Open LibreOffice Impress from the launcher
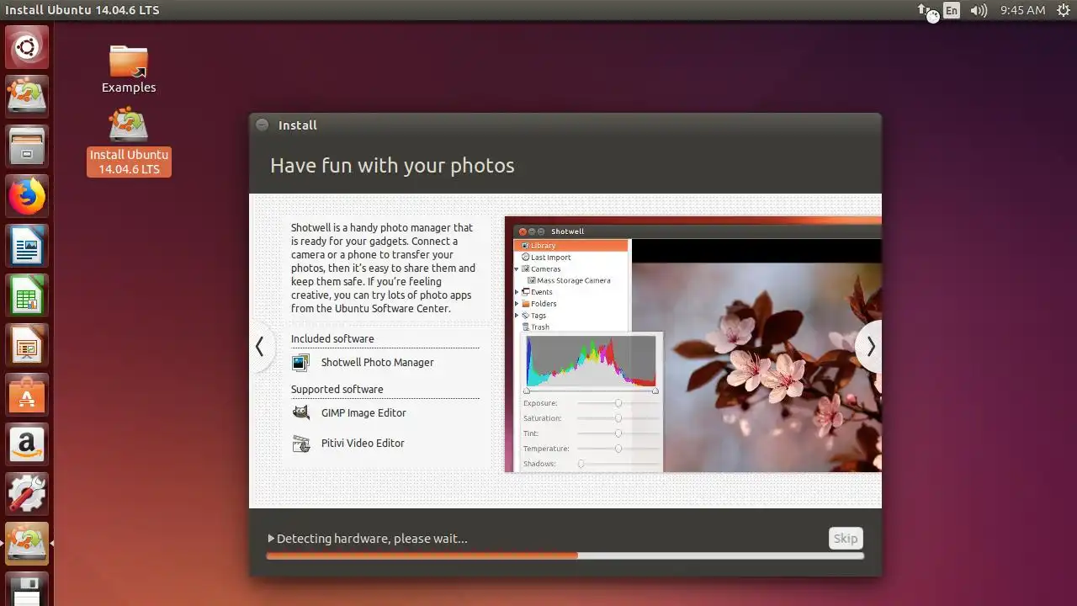This screenshot has height=606, width=1077. pos(27,345)
